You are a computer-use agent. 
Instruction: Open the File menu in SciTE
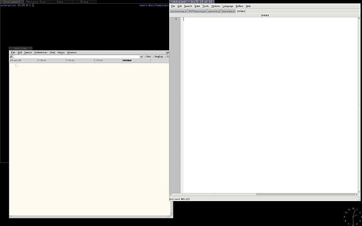click(x=173, y=6)
